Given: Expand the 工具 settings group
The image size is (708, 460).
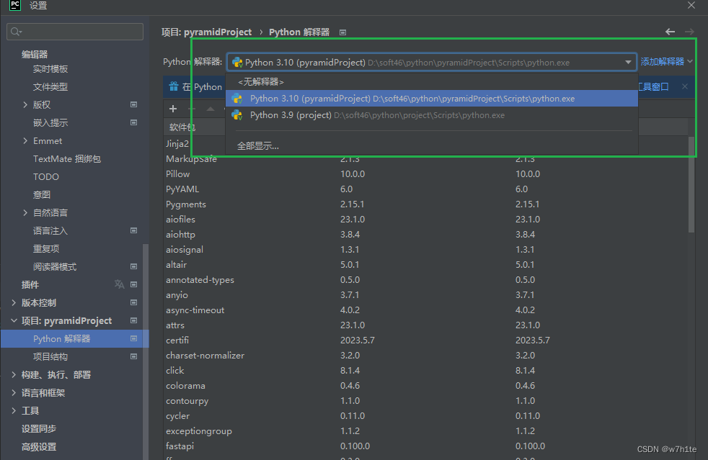Looking at the screenshot, I should tap(14, 411).
